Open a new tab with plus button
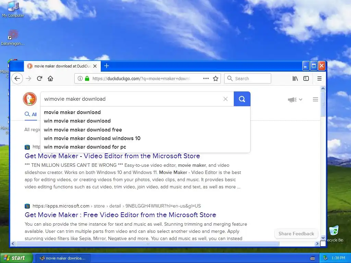The width and height of the screenshot is (351, 263). [x=107, y=66]
